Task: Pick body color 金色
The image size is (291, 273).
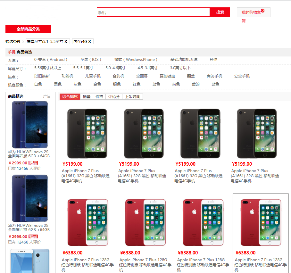Action: pyautogui.click(x=97, y=84)
